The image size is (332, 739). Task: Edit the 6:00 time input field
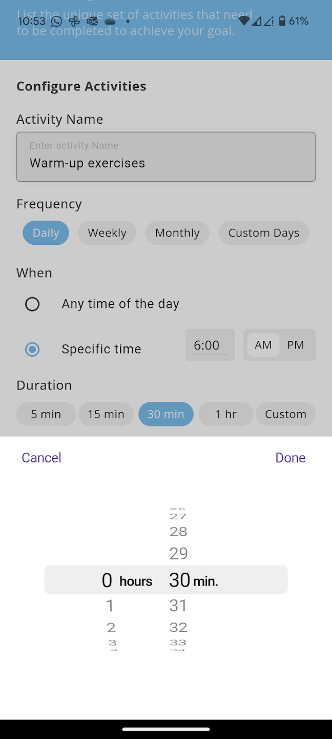coord(210,345)
